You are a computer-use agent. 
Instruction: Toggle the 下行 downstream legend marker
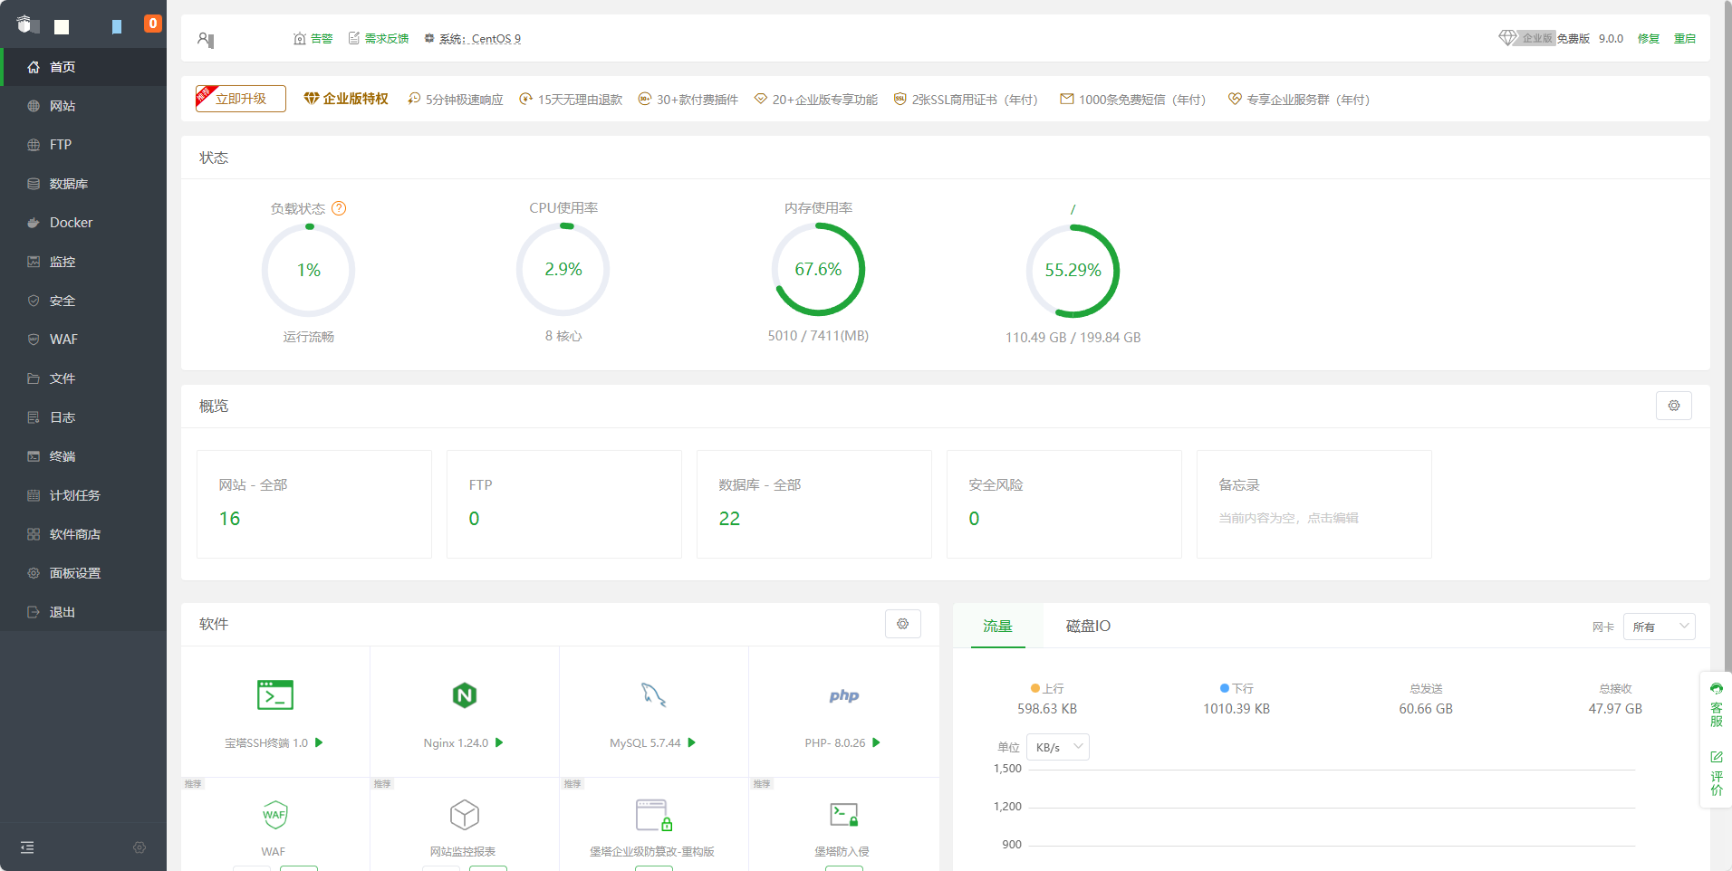pos(1225,688)
